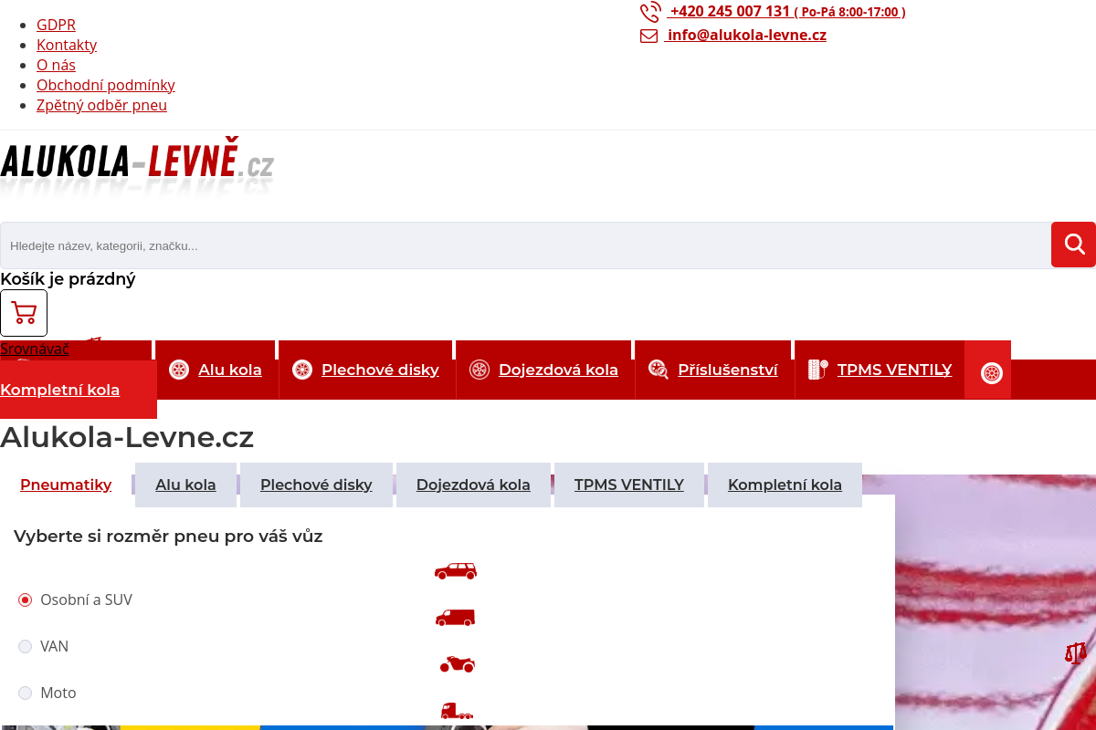The image size is (1096, 730).
Task: Open the shopping cart icon
Action: click(x=23, y=313)
